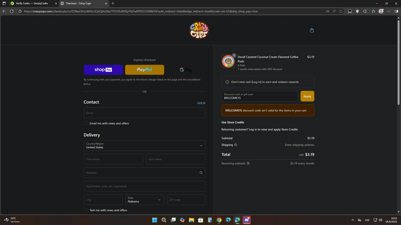The width and height of the screenshot is (401, 225).
Task: Pay with Shop Pay button
Action: (103, 70)
